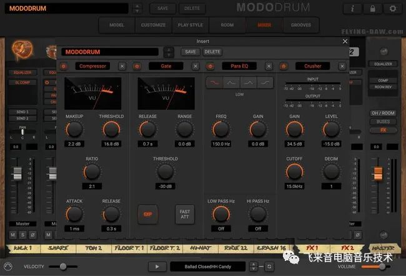Invert phase on Kick 1 channel
This screenshot has width=406, height=276.
(x=32, y=235)
